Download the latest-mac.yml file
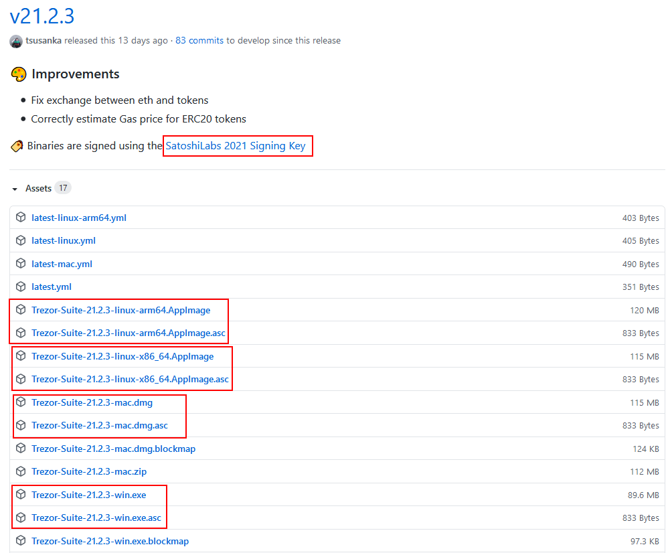Viewport: 670px width, 553px height. (62, 264)
